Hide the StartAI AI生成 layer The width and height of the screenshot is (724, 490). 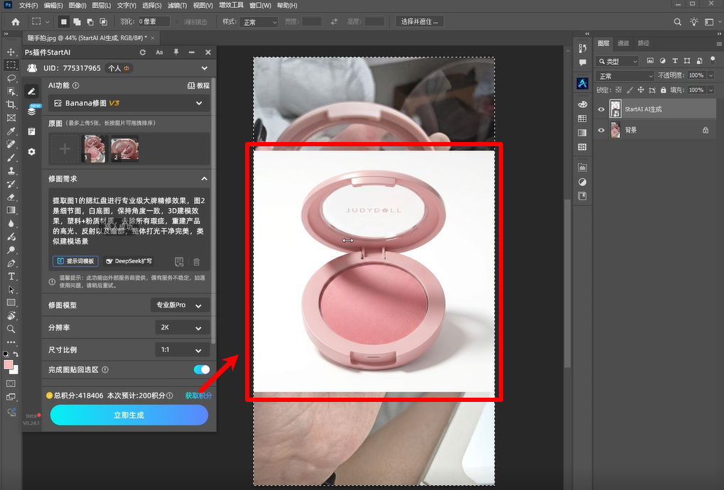(x=601, y=109)
